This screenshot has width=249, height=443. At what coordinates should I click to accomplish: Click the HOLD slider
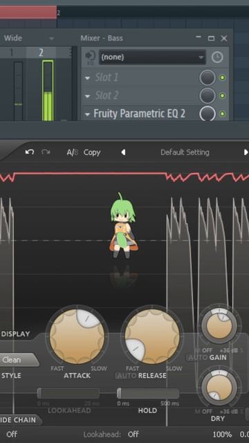tap(148, 393)
